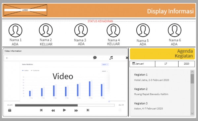Click 'Ruang Rapat Bawaslu Kaltim' text

(151, 94)
